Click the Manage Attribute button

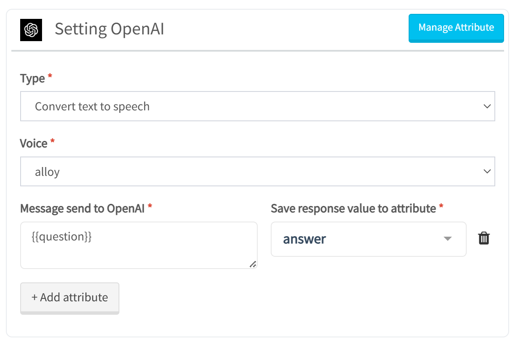[x=456, y=28]
